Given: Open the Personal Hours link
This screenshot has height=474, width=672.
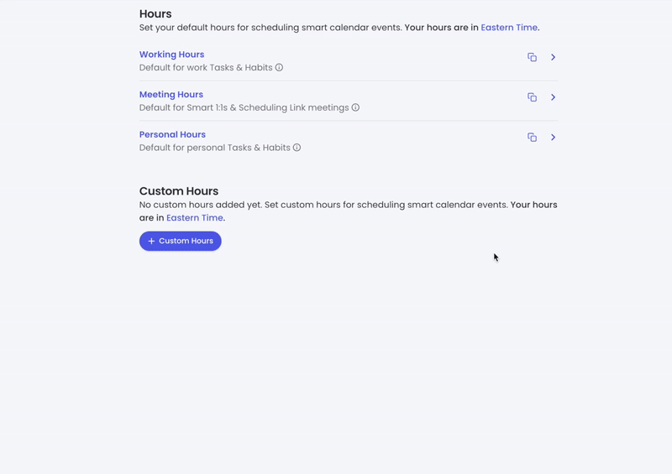Looking at the screenshot, I should coord(172,134).
